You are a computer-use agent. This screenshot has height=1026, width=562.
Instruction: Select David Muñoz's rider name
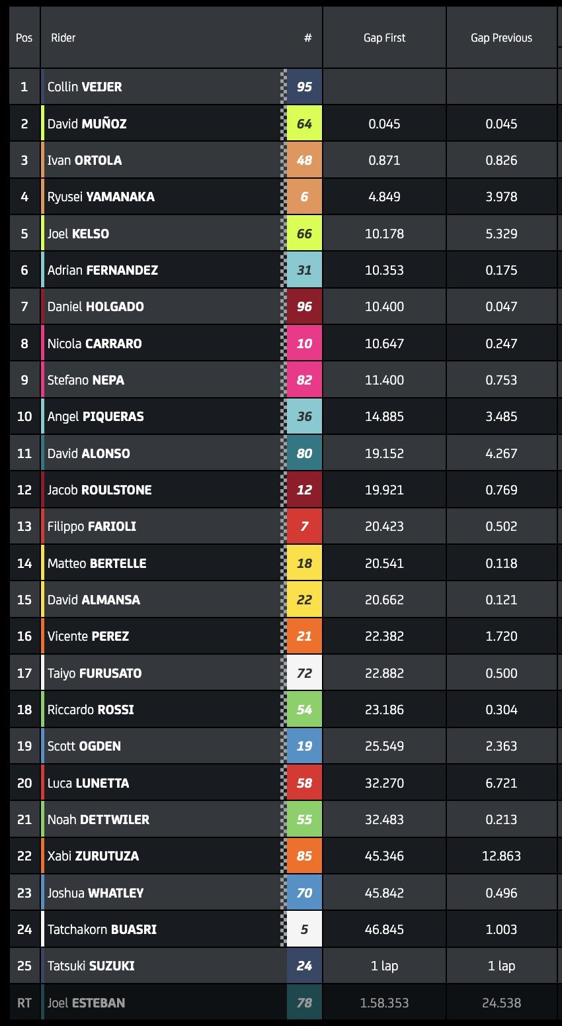[x=87, y=124]
